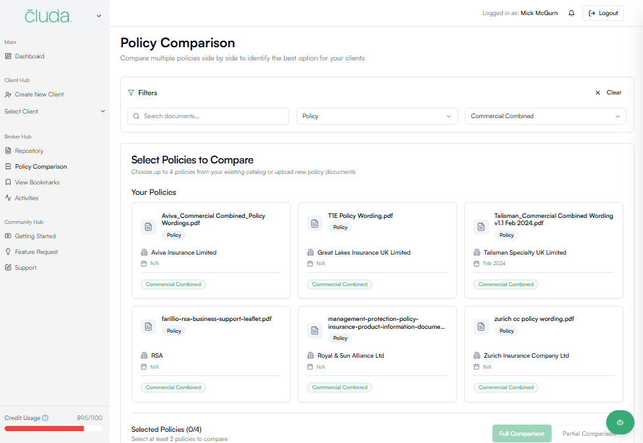Click Commercial Combined tag on Talisman card

[506, 284]
